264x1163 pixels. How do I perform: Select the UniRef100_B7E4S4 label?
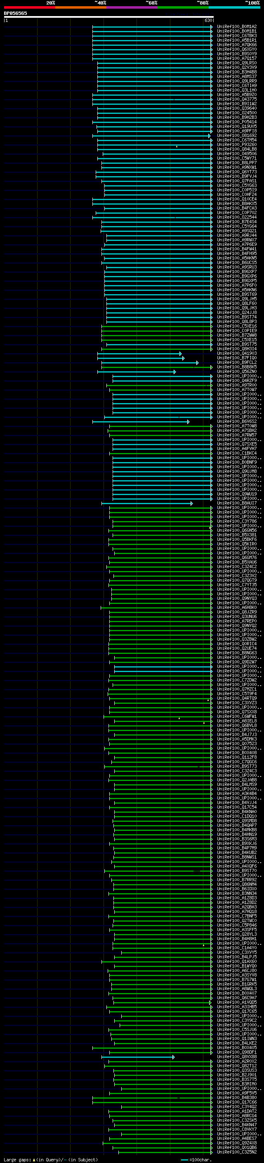237,222
